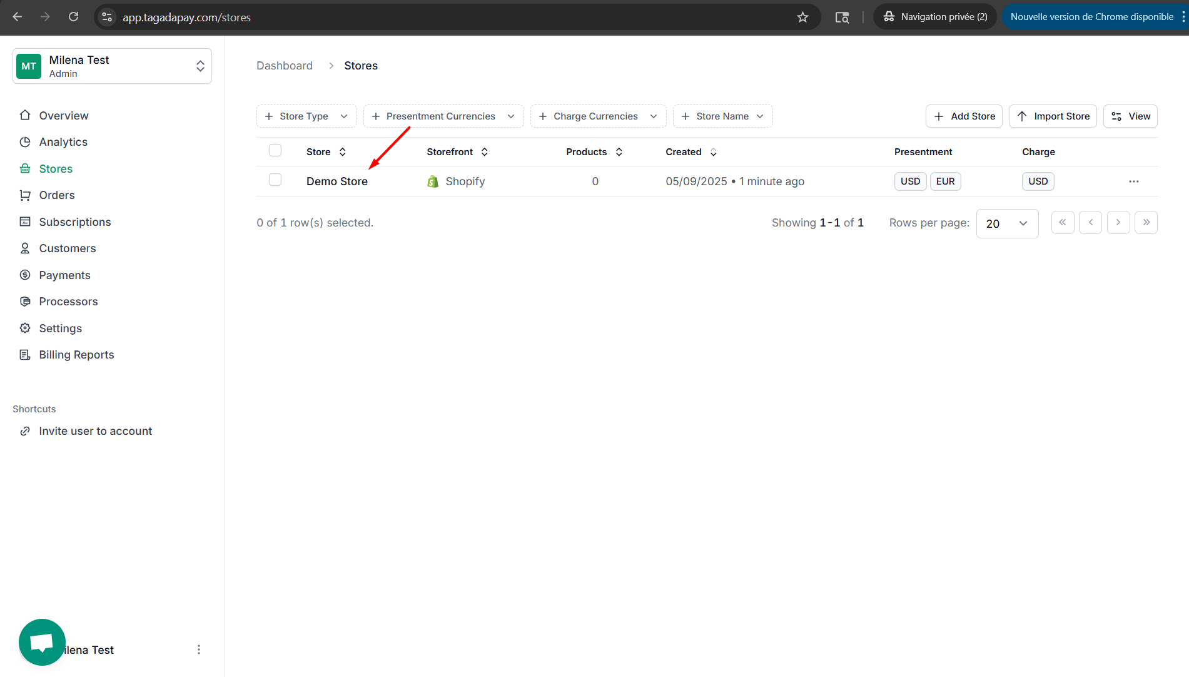Click the Navigation privée incognito indicator
Viewport: 1189px width, 677px height.
point(935,17)
